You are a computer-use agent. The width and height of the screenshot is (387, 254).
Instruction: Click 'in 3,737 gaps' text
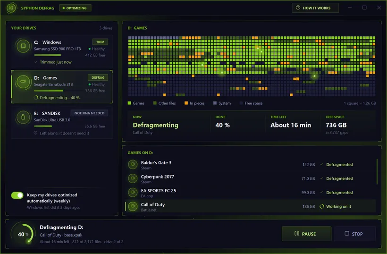(x=337, y=133)
